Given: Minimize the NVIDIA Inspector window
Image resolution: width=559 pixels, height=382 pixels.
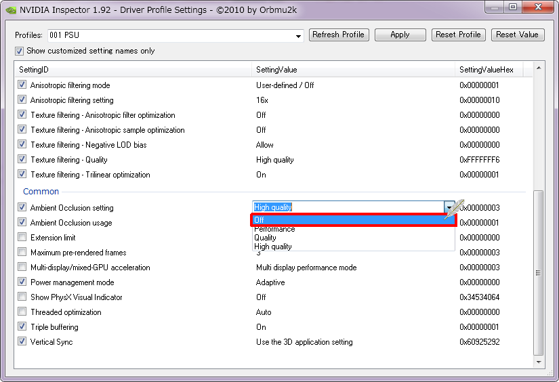Looking at the screenshot, I should click(495, 7).
